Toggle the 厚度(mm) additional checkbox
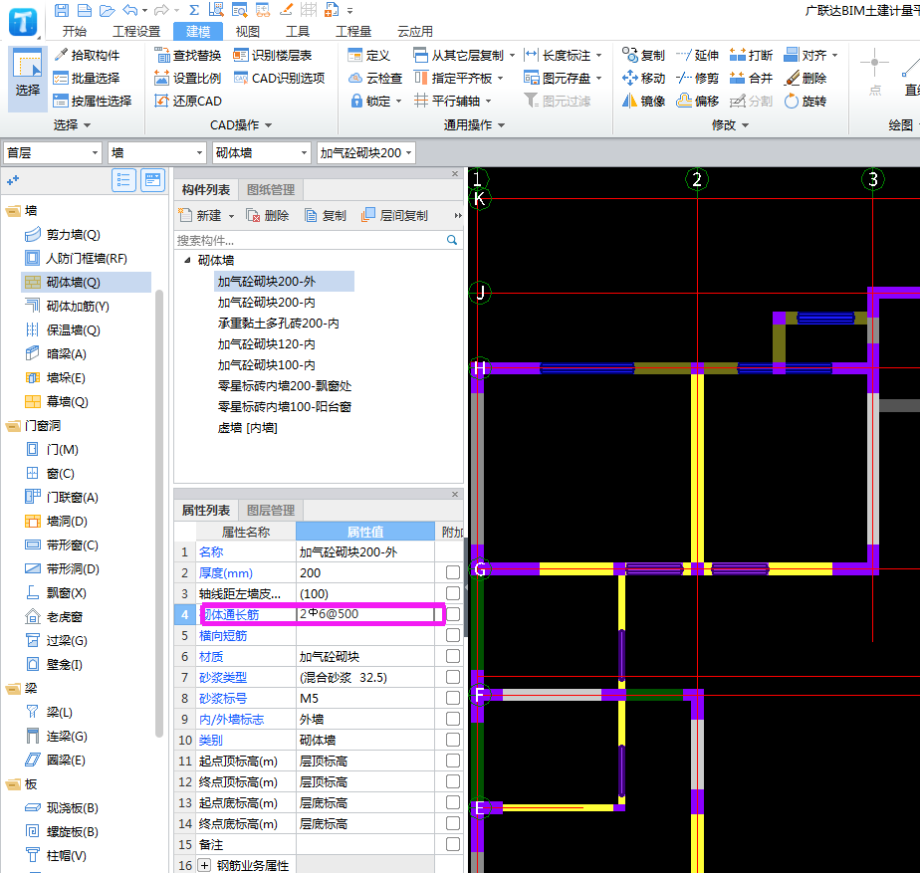Viewport: 920px width, 873px height. click(x=452, y=572)
